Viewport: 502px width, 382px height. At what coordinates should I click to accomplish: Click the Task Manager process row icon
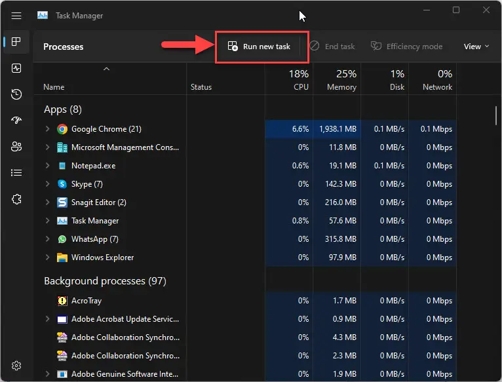click(x=62, y=221)
